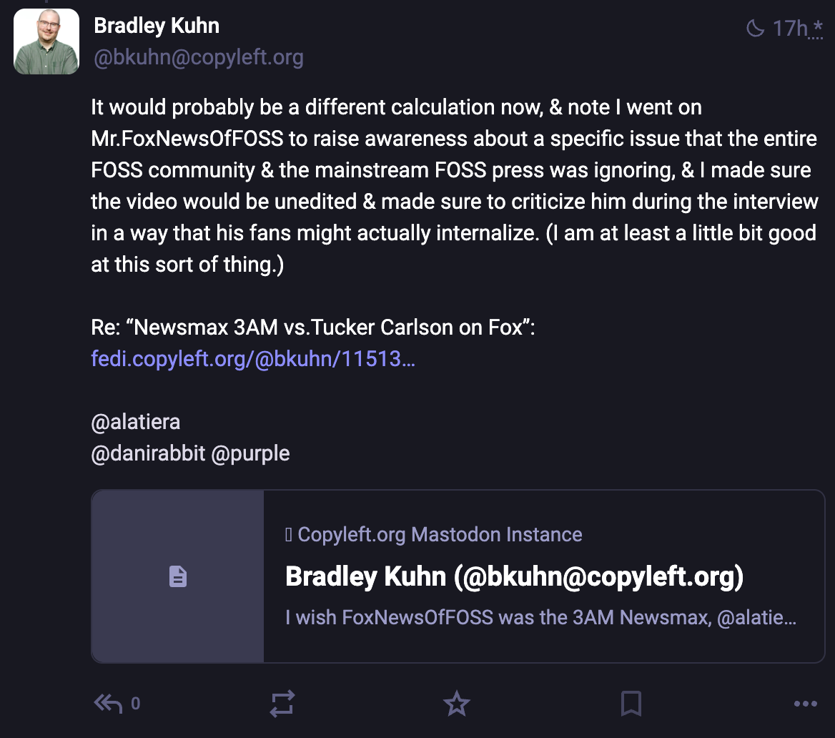Open Bradley Kuhn's avatar photo

[x=46, y=41]
